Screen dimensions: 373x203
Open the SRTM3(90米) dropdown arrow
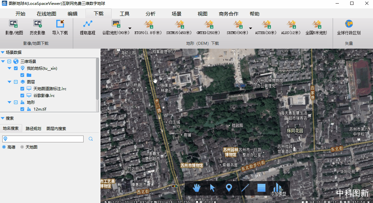[x=250, y=28]
